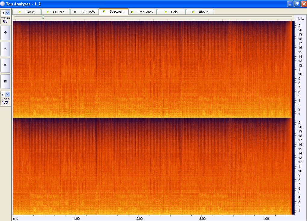This screenshot has width=307, height=221.
Task: Go to the Frequency tab
Action: [142, 12]
